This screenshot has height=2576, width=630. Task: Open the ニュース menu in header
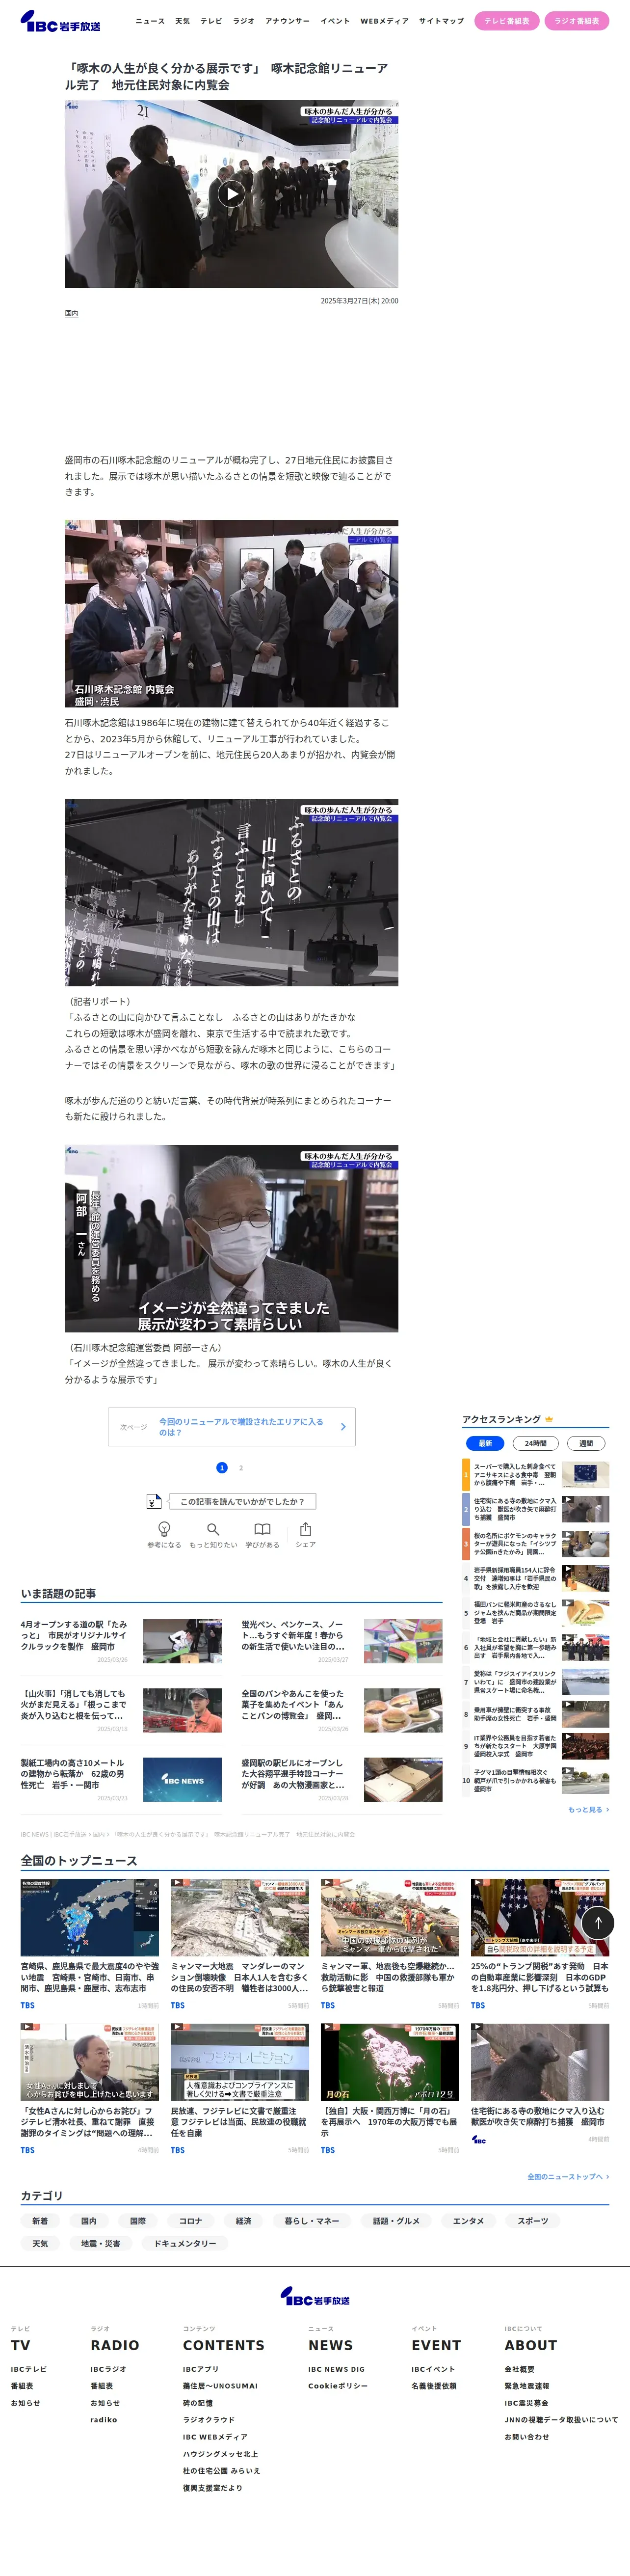coord(150,21)
